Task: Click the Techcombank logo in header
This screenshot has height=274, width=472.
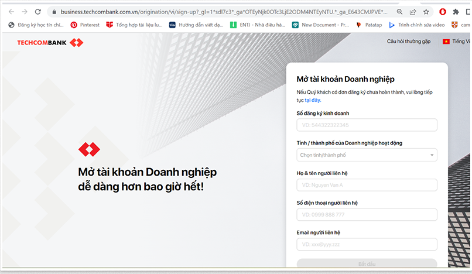Action: pyautogui.click(x=50, y=43)
